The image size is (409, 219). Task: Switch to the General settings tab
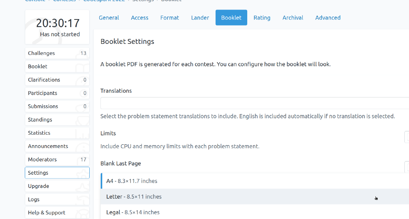click(109, 18)
